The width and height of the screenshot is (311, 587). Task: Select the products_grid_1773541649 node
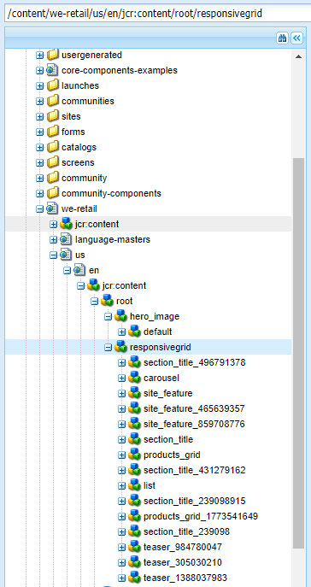(x=201, y=516)
